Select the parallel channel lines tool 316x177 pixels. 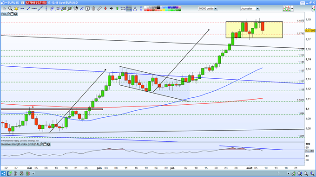pyautogui.click(x=52, y=8)
